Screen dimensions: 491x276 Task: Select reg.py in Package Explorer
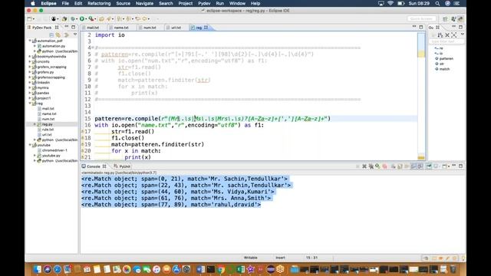(48, 124)
